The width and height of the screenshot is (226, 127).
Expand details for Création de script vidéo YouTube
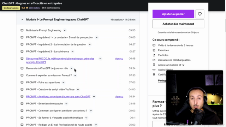78,89
